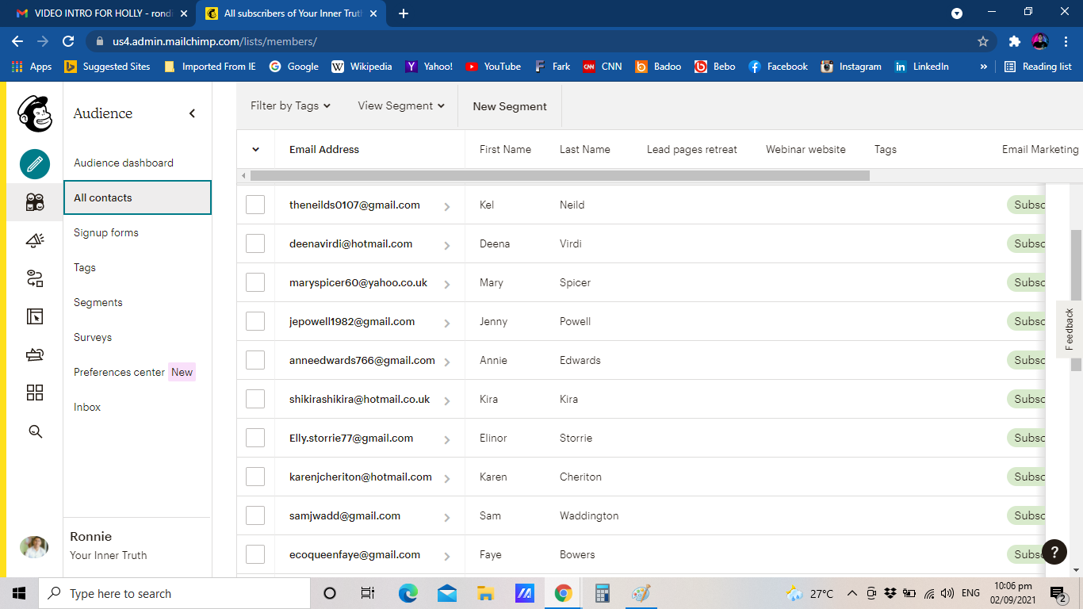Image resolution: width=1083 pixels, height=609 pixels.
Task: Reload the page
Action: [x=68, y=41]
